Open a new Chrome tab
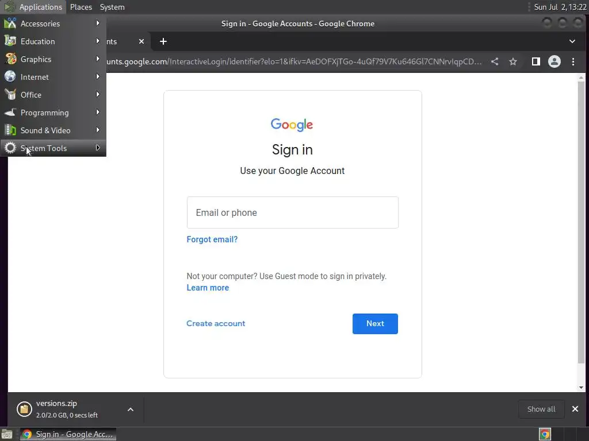Image resolution: width=589 pixels, height=441 pixels. coord(163,41)
